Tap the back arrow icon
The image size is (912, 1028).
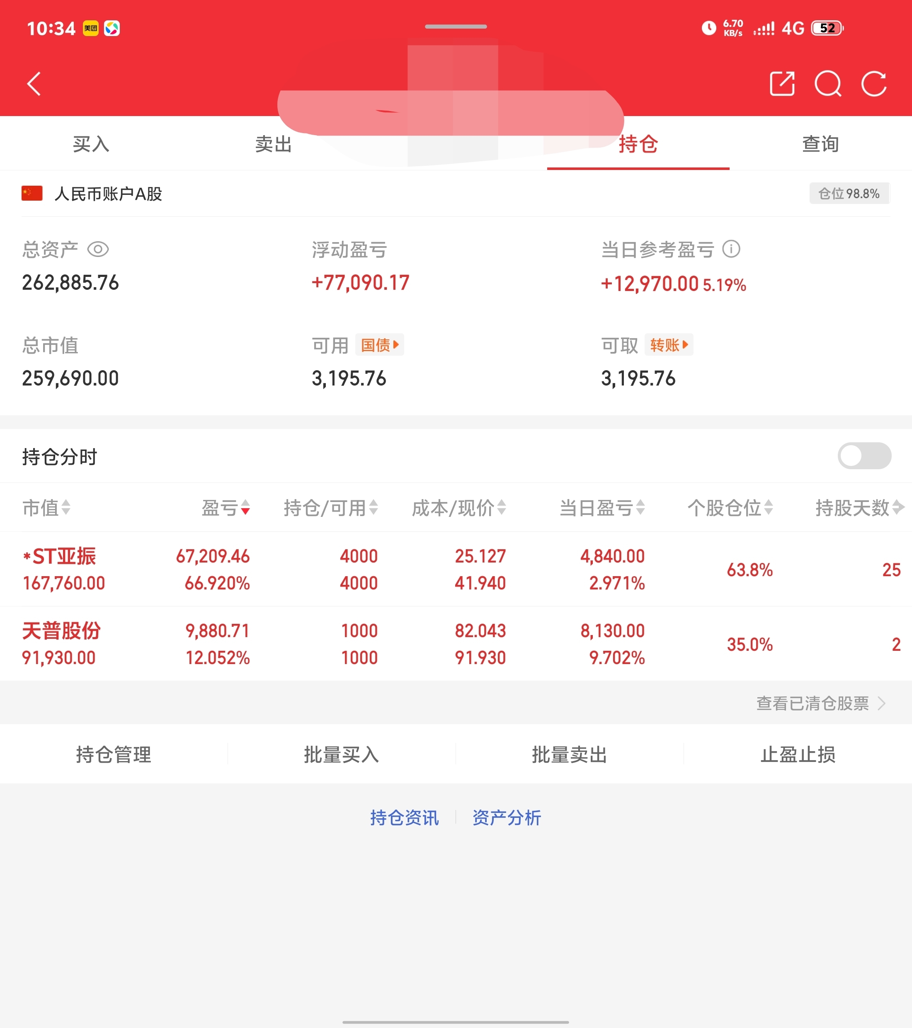[x=34, y=84]
